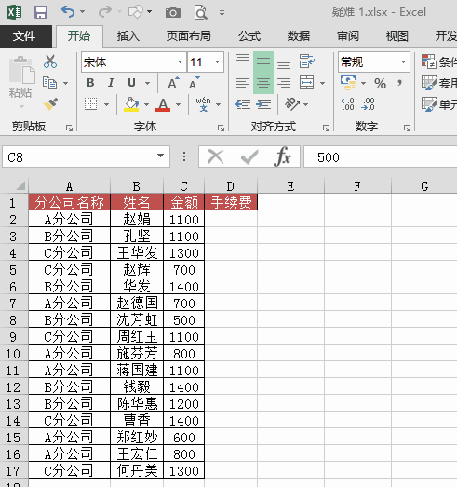Click the Insert Function fx icon
Screen dimensions: 457x487
(x=282, y=156)
